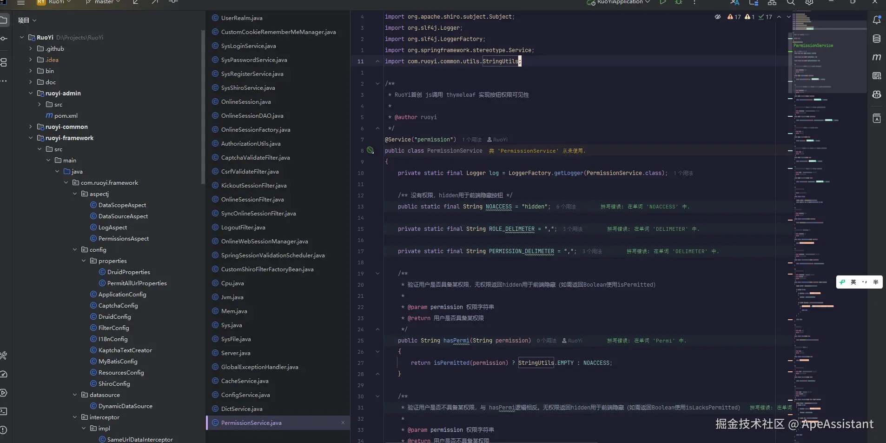
Task: Expand the ruoyi-common module
Action: pyautogui.click(x=31, y=127)
